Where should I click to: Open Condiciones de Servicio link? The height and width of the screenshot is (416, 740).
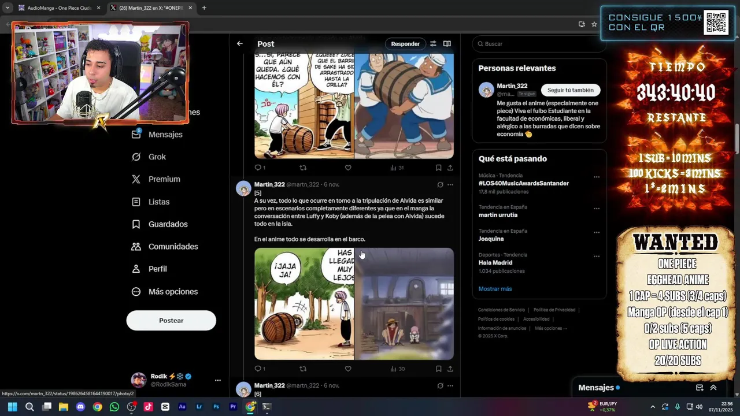pos(501,310)
